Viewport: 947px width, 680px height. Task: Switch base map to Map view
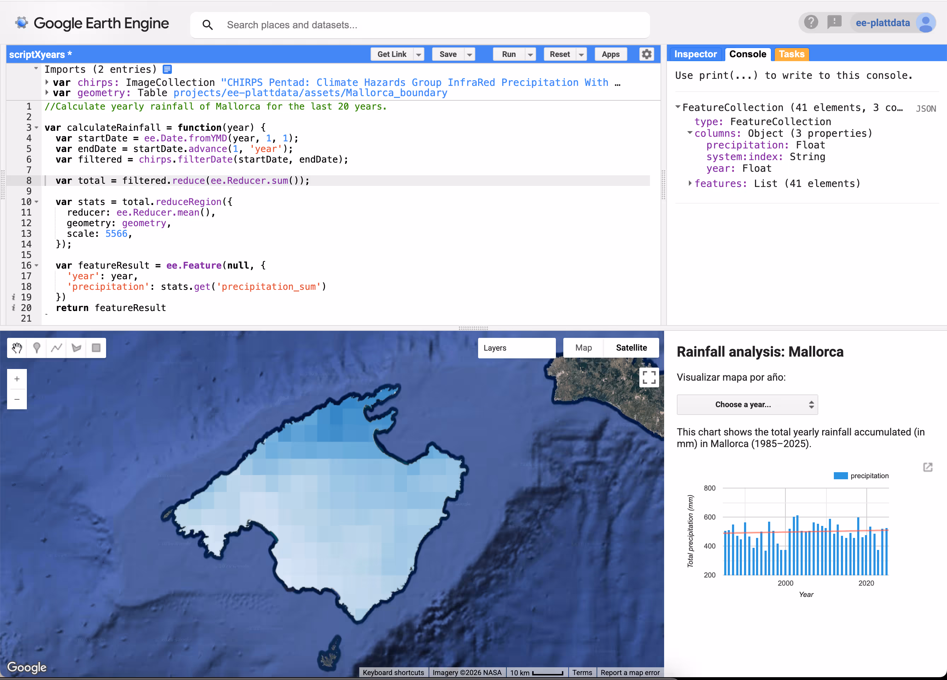pyautogui.click(x=583, y=348)
